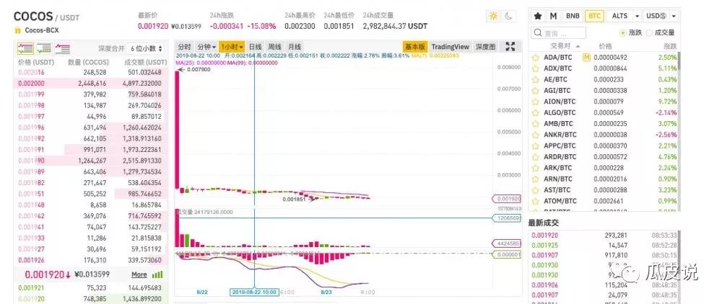Screen dimensions: 722x304
Task: Select the 月线 monthly chart interval
Action: coord(295,47)
